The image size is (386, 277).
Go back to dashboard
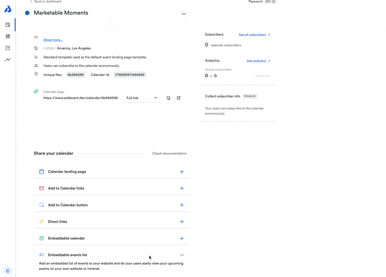tap(45, 1)
